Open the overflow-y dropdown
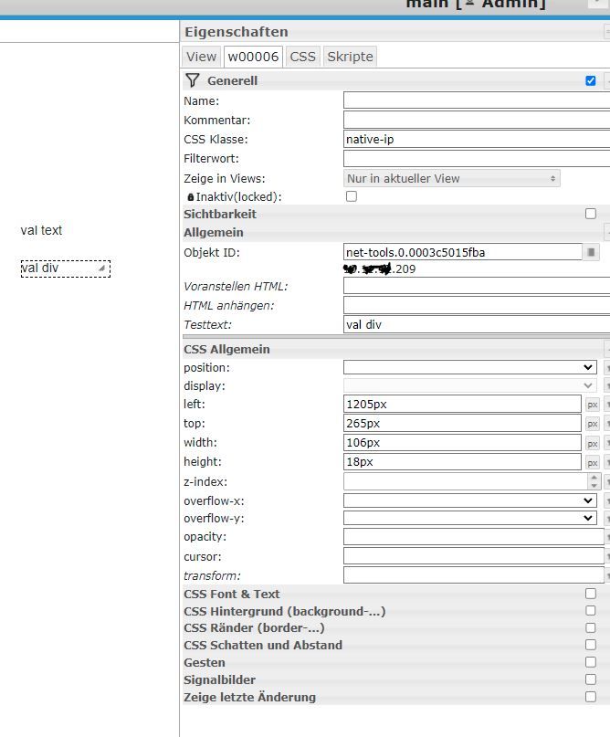This screenshot has width=610, height=737. point(470,518)
